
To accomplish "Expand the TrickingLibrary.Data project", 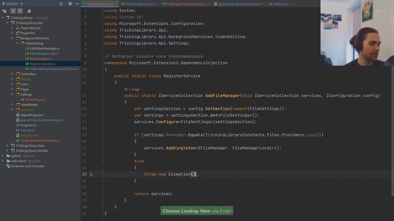I will click(x=7, y=145).
